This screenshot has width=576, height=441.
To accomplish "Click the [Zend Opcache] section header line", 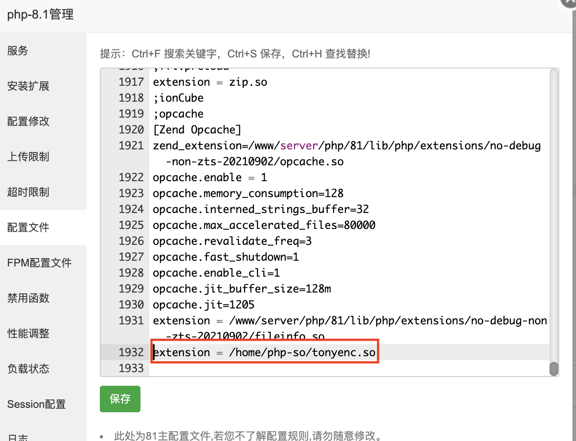I will [197, 130].
